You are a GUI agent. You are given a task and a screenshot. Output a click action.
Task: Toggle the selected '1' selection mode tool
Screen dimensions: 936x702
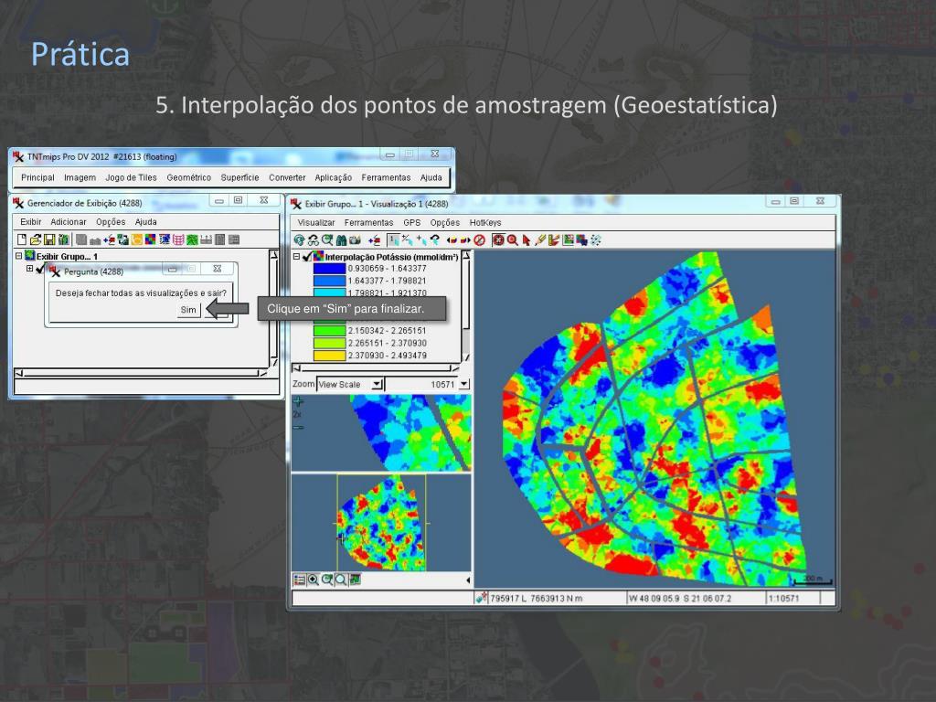[393, 240]
